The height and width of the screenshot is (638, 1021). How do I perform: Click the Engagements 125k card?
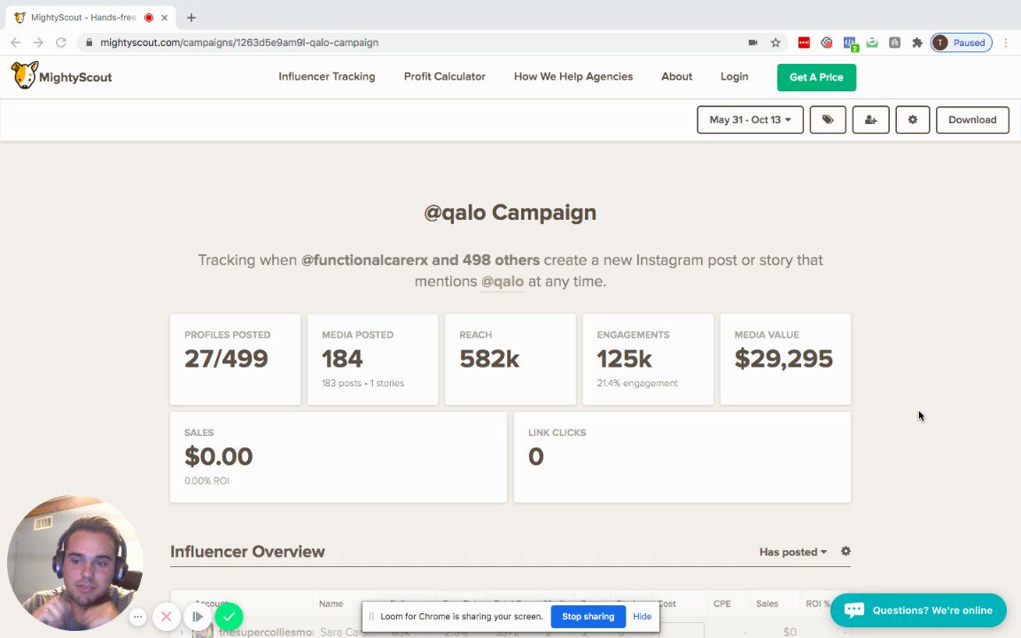[x=648, y=360]
